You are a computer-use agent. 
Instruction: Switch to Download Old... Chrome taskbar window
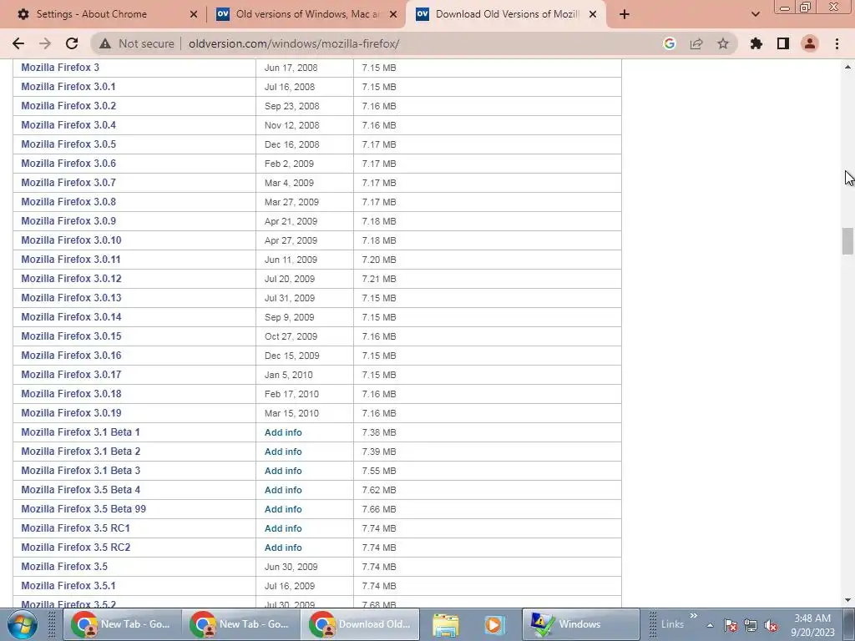coord(361,624)
